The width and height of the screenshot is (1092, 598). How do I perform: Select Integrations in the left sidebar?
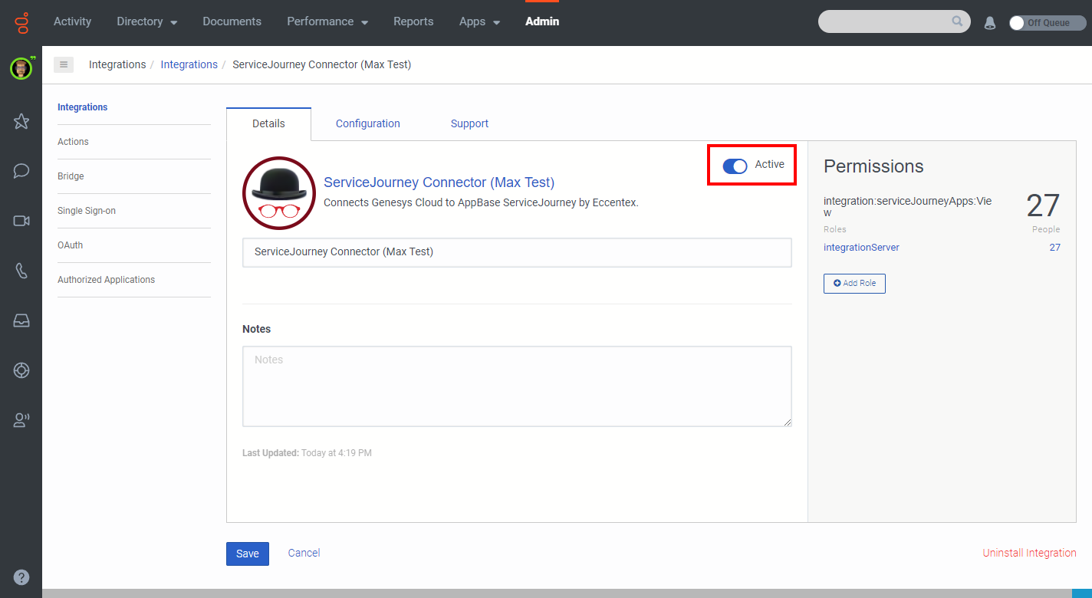coord(83,107)
